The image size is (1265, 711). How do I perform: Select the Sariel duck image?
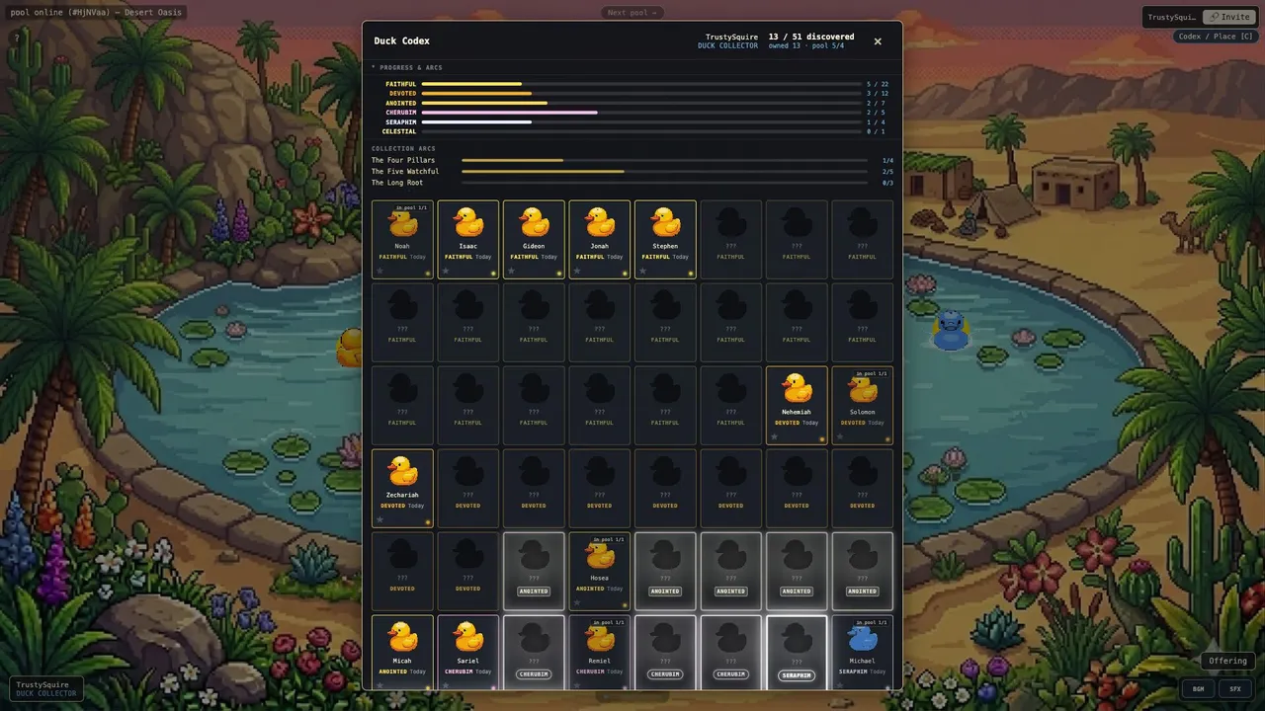tap(468, 637)
